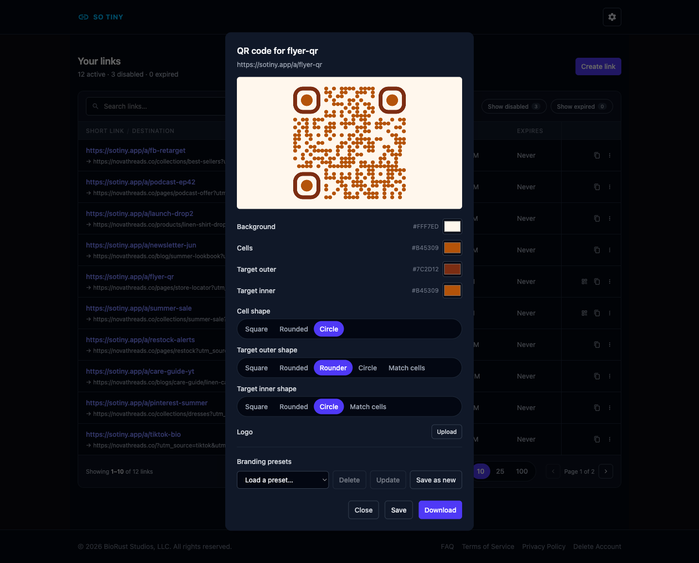Screen dimensions: 699x563
Task: Copy the fb-retarget short link
Action: coord(597,155)
